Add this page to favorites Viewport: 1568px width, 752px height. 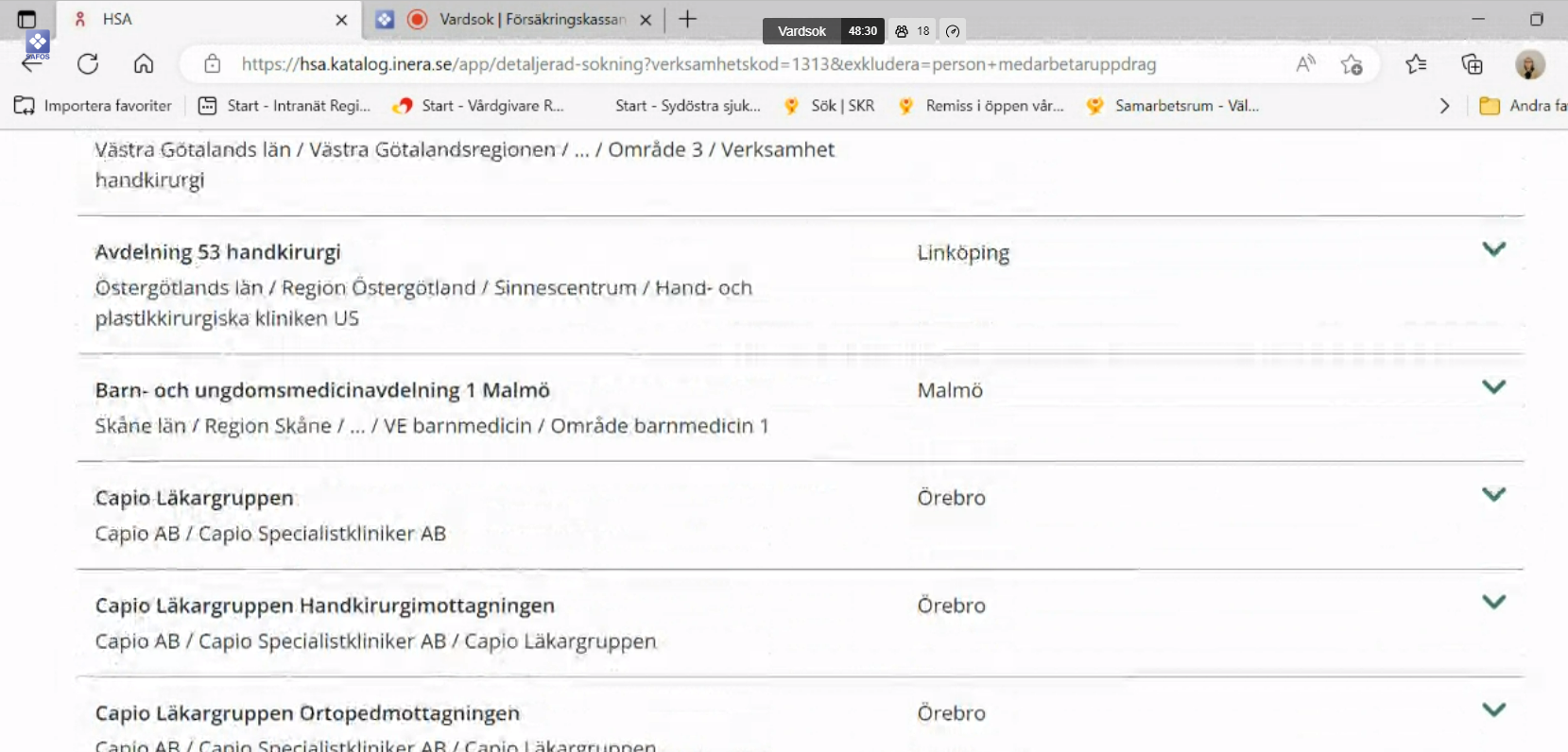1352,64
